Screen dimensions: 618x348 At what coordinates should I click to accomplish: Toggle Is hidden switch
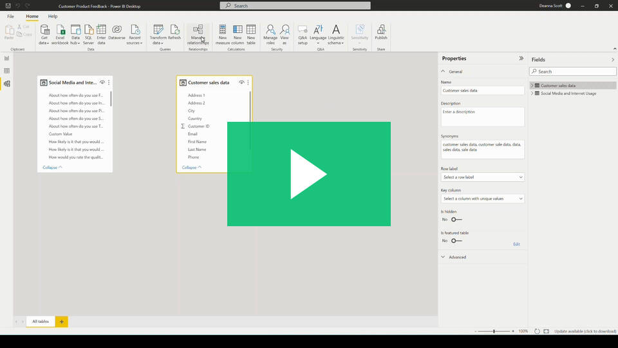[456, 219]
